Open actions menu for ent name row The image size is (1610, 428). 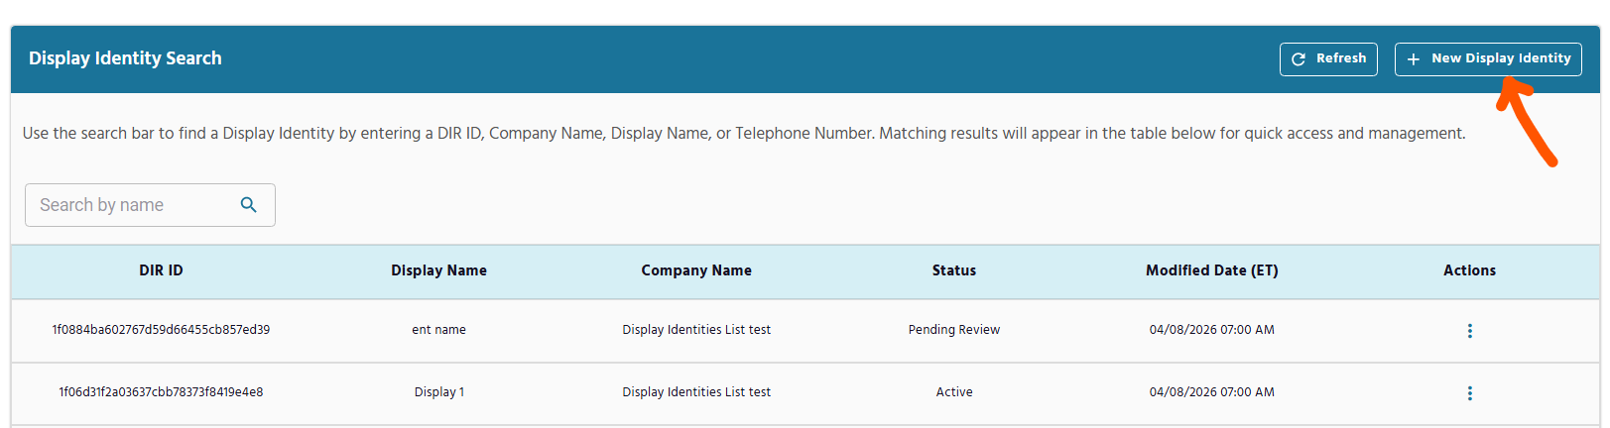point(1470,331)
